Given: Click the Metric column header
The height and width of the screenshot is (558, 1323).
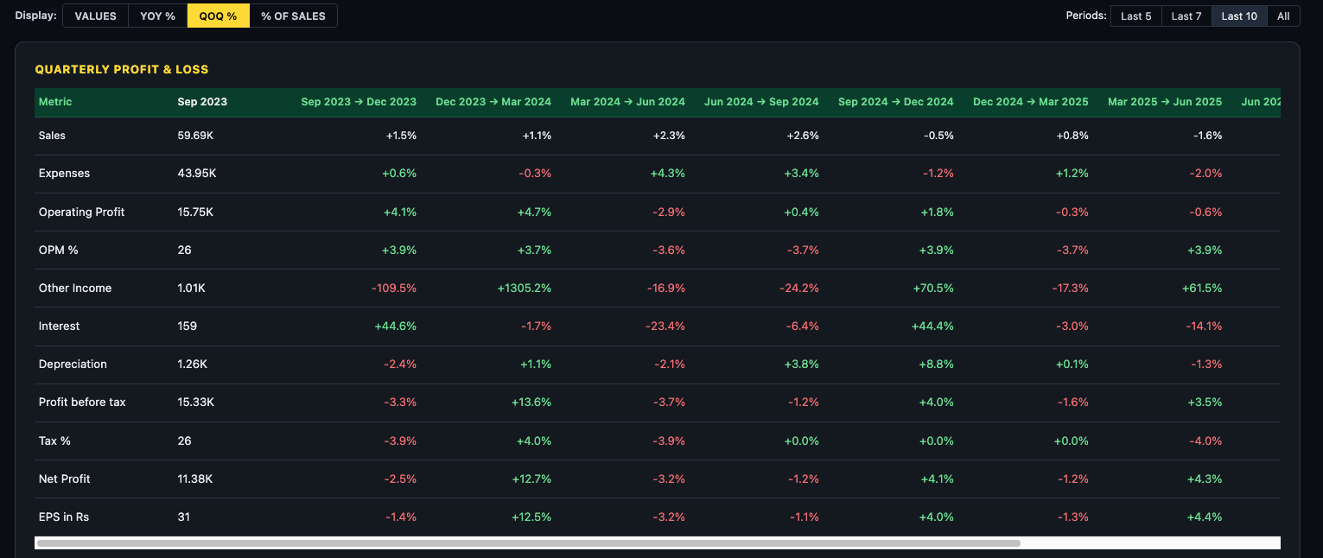Looking at the screenshot, I should coord(54,101).
